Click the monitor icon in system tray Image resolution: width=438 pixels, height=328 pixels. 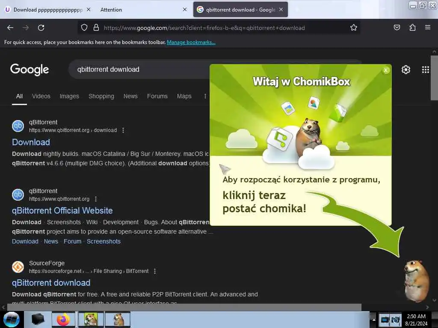pos(385,320)
